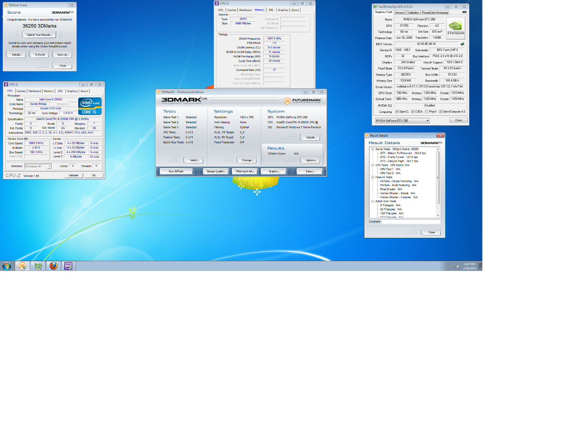Screen dimensions: 574x430
Task: Click Result Details scrollbar down arrow
Action: point(438,215)
